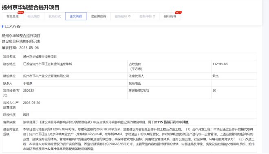Screen dimensions: 269x154
Task: Click the help icon beside 最新中标
Action: tap(154, 16)
